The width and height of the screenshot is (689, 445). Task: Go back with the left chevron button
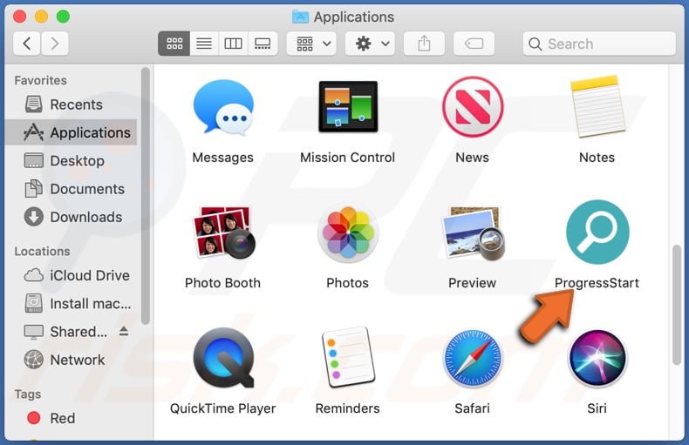27,44
